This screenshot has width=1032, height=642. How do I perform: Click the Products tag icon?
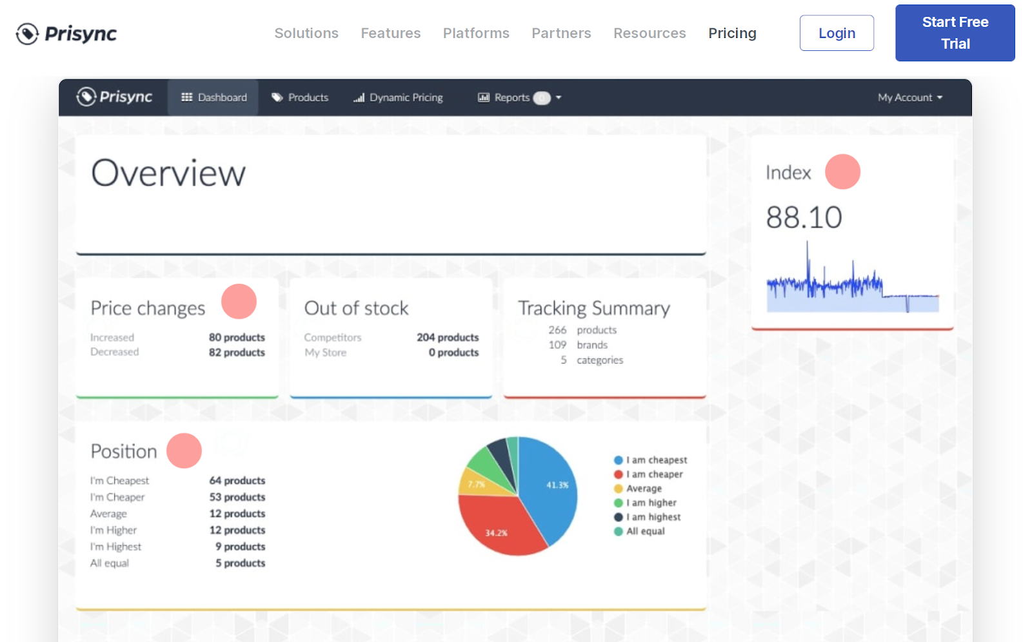click(277, 97)
